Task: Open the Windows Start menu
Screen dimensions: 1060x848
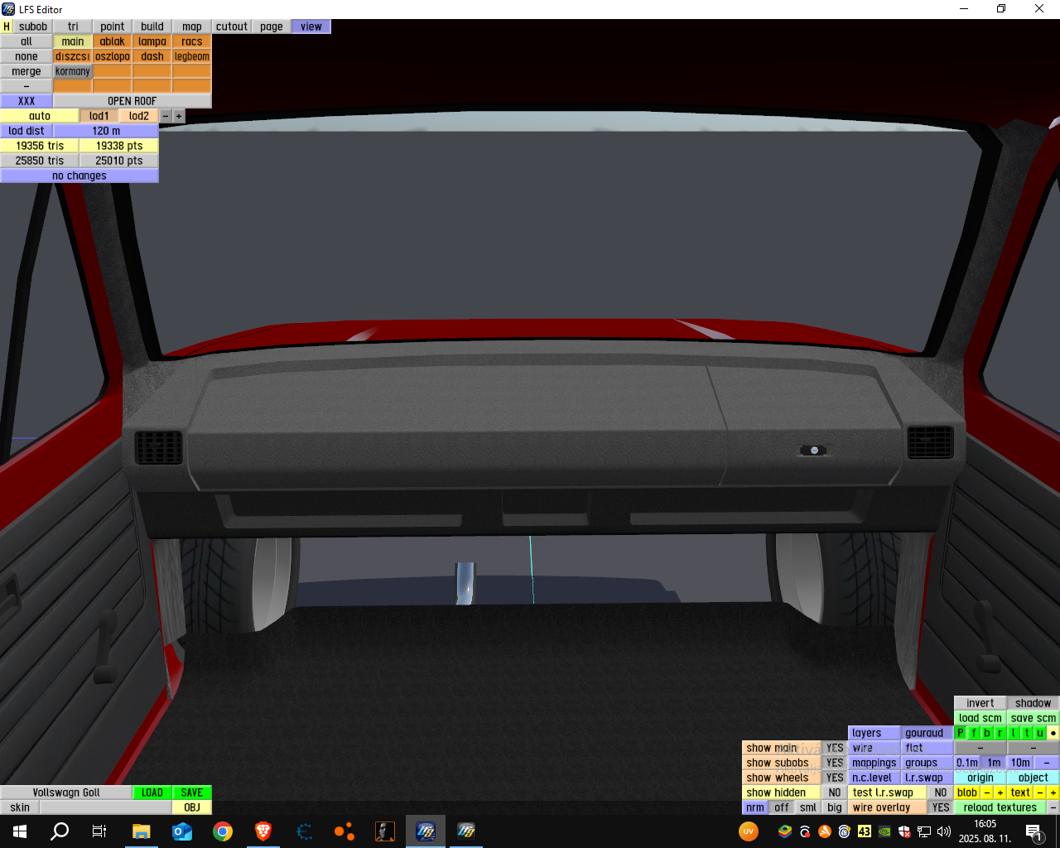Action: pos(20,831)
